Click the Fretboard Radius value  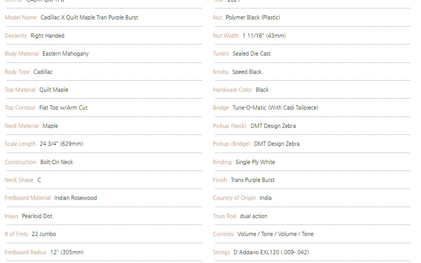point(67,252)
